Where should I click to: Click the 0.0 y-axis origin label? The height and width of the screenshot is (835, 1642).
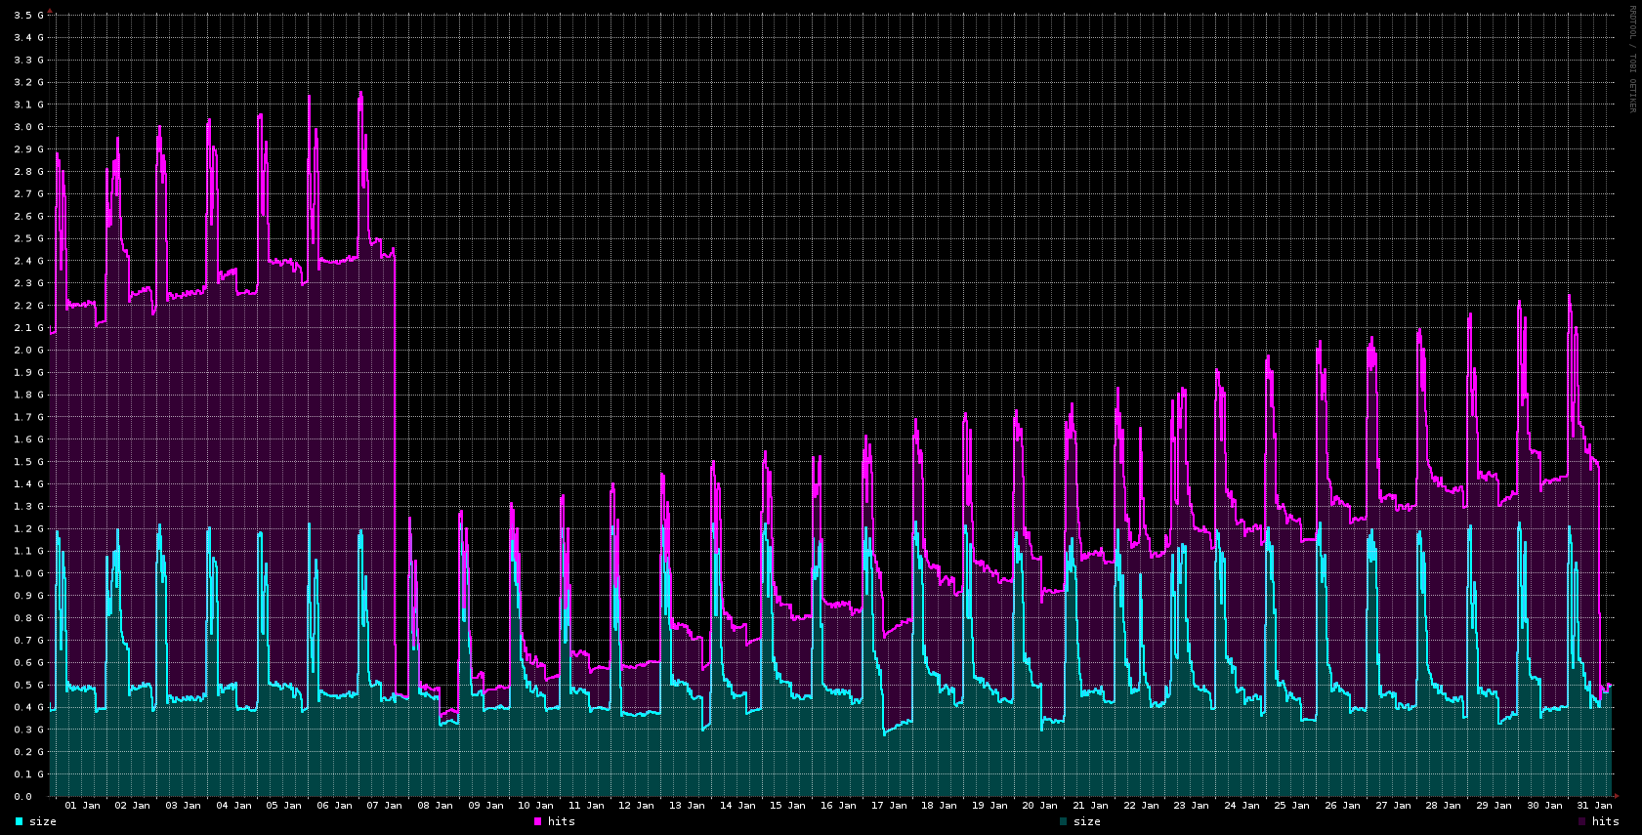(x=21, y=797)
